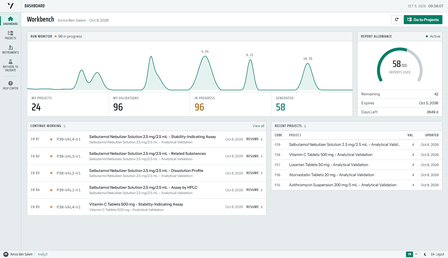Viewport: 448px width, 258px height.
Task: Click the In Progress stat card
Action: coord(231,104)
